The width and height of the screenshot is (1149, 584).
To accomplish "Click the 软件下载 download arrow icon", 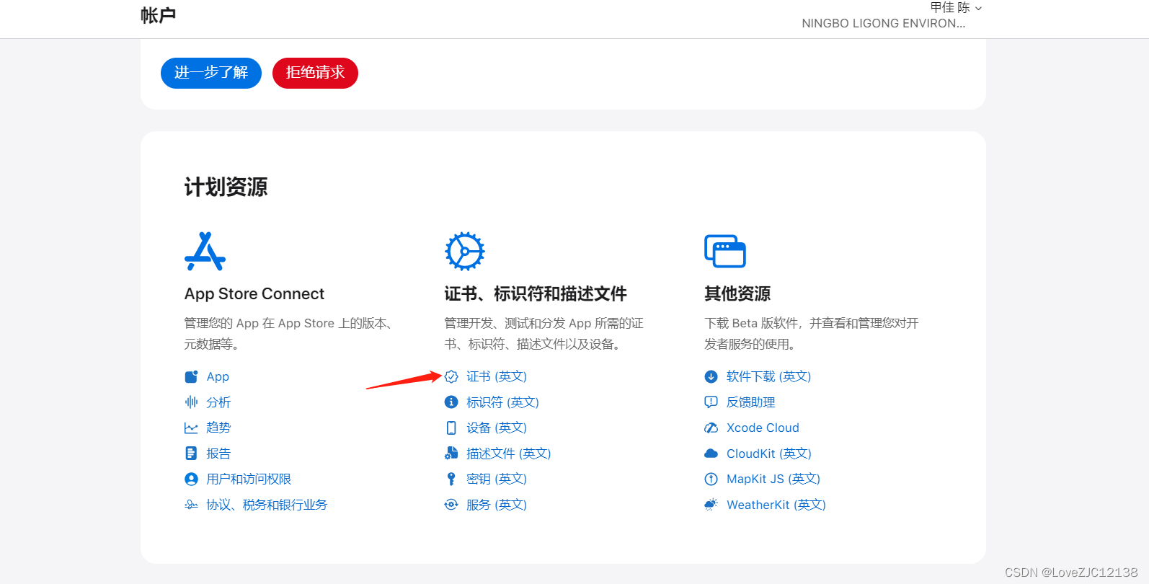I will tap(711, 376).
